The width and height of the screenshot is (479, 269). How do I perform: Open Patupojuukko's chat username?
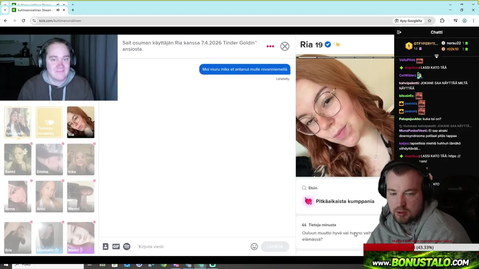click(410, 119)
